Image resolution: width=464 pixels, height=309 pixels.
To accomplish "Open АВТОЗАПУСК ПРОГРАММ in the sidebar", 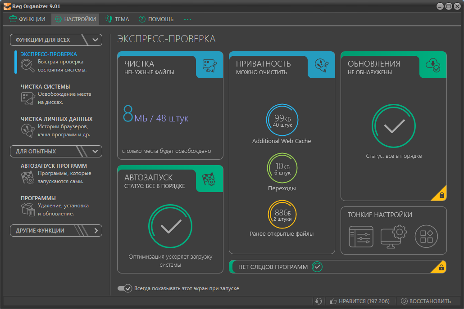I will pos(54,166).
